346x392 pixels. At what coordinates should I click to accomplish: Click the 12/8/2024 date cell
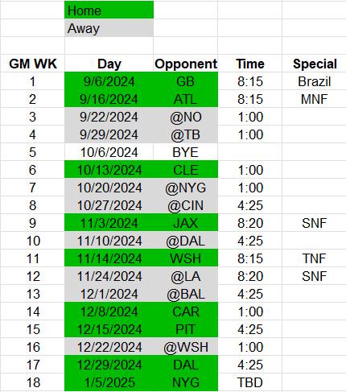click(109, 312)
